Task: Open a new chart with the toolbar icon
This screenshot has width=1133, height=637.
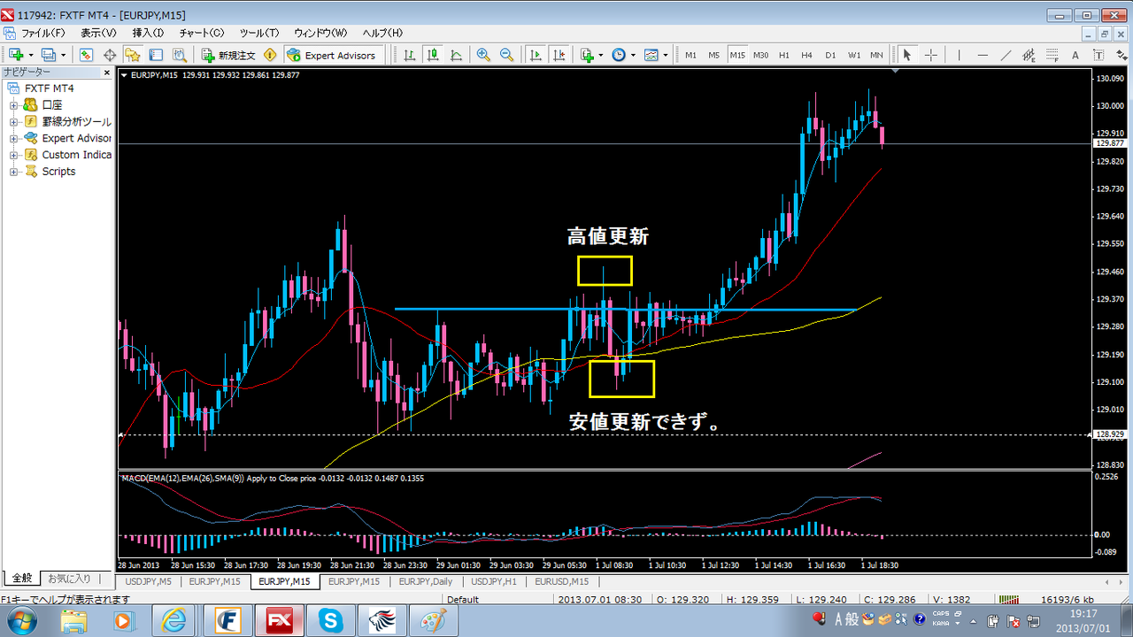Action: pos(16,55)
